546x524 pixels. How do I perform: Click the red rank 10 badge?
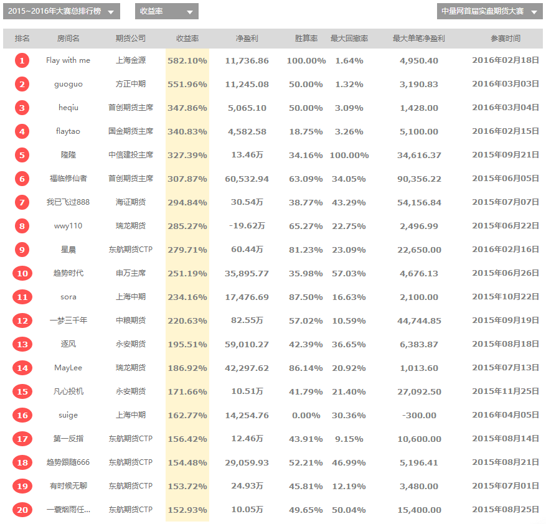point(22,273)
